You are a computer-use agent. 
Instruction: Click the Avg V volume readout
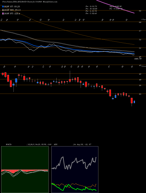(116, 6)
